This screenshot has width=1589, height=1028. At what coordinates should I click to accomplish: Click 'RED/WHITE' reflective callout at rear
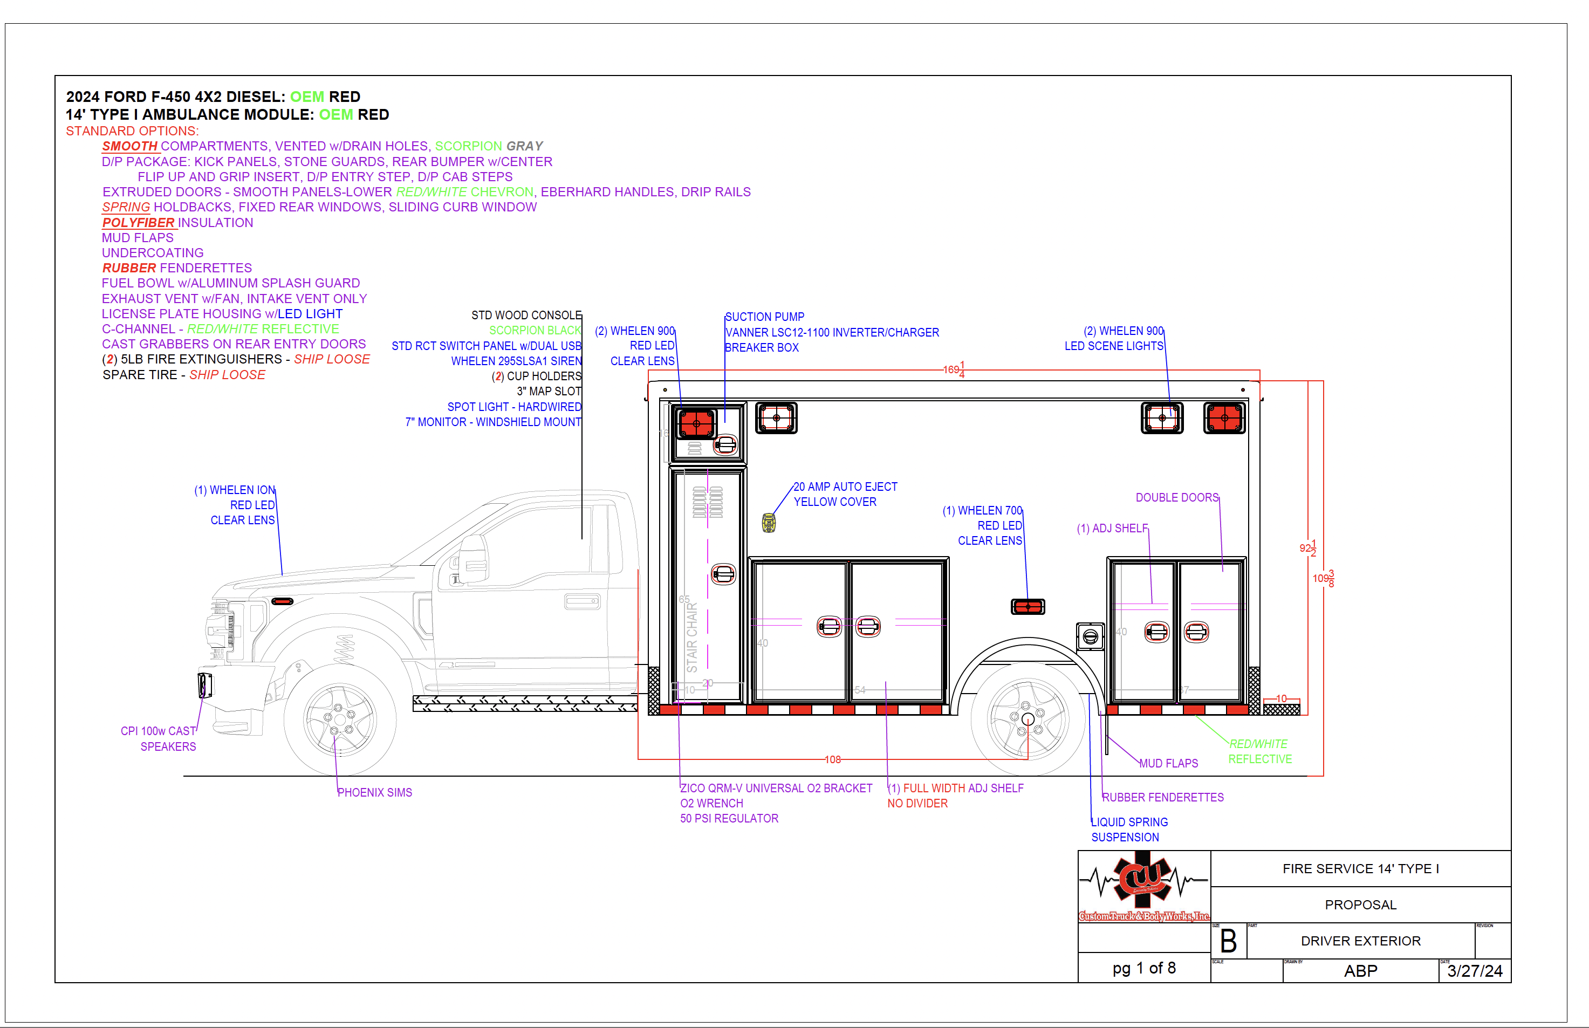coord(1259,744)
